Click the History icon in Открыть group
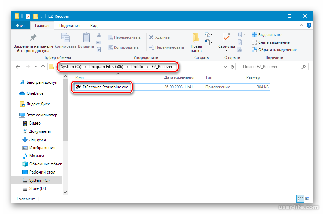Screen dimensions: 324x214 (240, 50)
